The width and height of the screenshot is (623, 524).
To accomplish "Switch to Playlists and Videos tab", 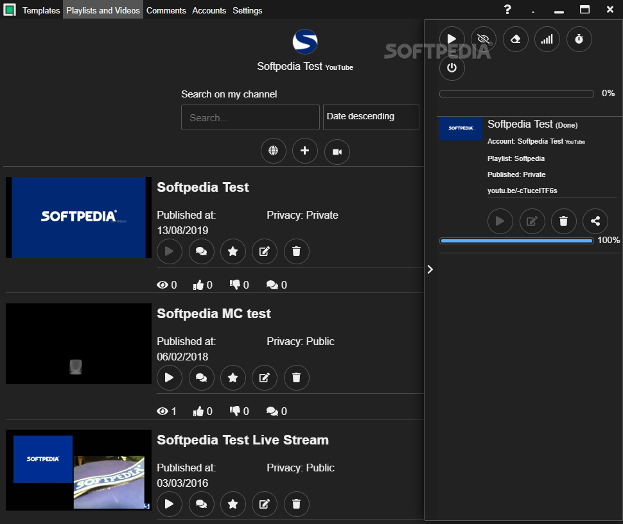I will point(103,10).
